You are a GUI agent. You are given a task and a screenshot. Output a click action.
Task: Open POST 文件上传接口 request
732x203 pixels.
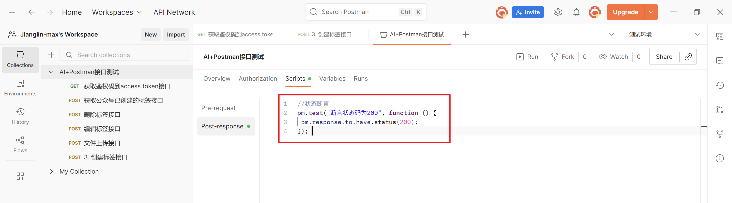(x=117, y=143)
